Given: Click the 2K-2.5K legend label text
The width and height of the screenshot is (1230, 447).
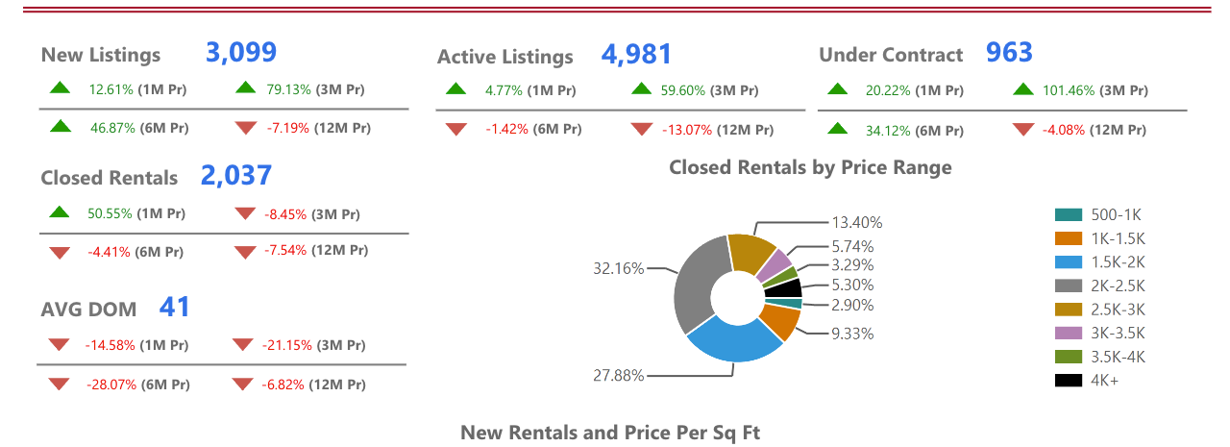Looking at the screenshot, I should click(x=1118, y=286).
